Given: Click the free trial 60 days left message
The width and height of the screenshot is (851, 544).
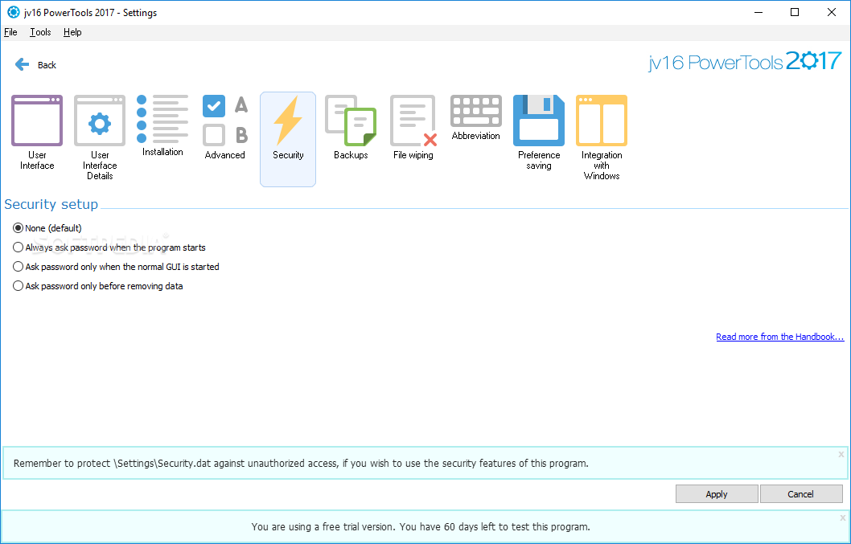Looking at the screenshot, I should pyautogui.click(x=421, y=526).
